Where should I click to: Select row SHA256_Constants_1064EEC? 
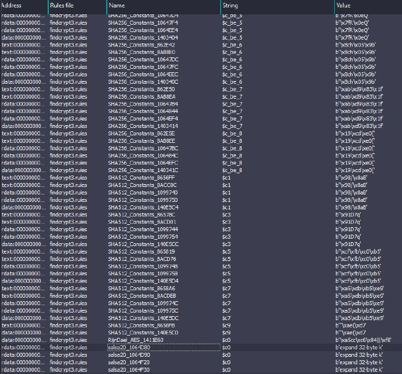(201, 75)
